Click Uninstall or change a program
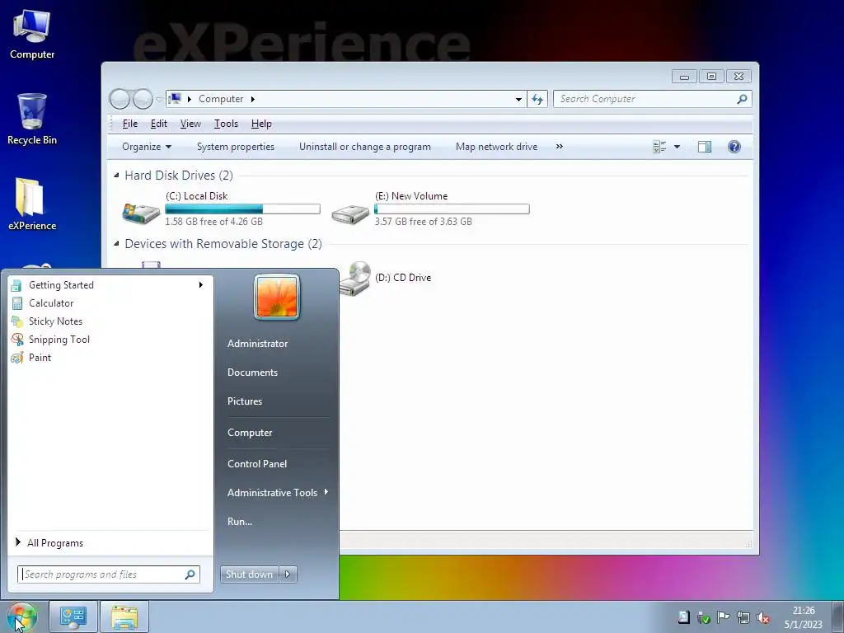This screenshot has height=633, width=844. (365, 147)
